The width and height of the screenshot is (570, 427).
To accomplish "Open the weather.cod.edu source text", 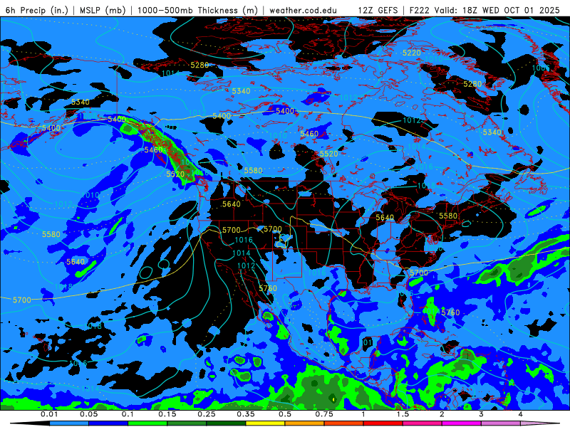I will [x=304, y=10].
